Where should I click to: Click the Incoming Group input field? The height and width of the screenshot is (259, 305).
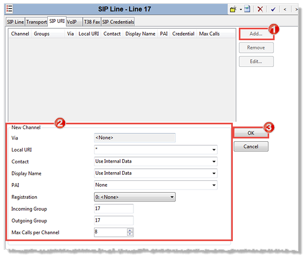click(x=114, y=209)
